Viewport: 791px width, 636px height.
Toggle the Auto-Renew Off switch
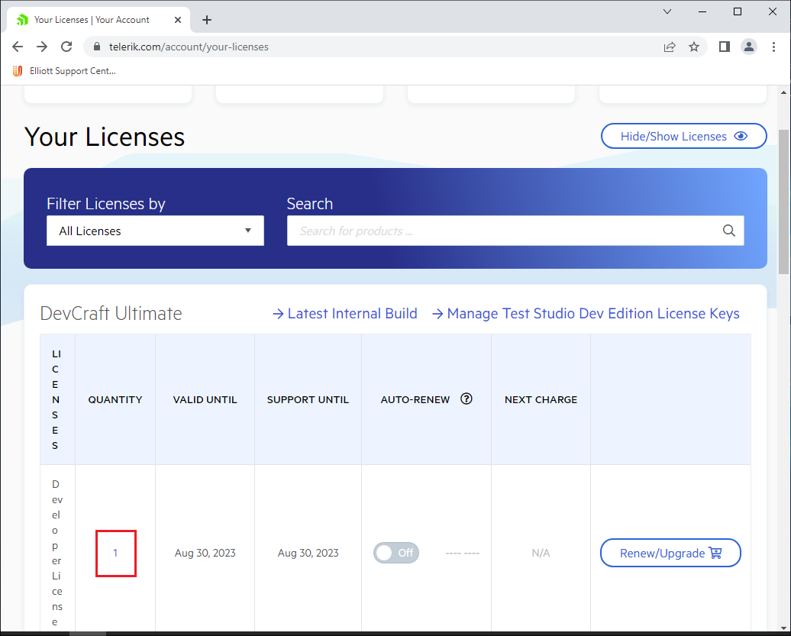coord(396,554)
